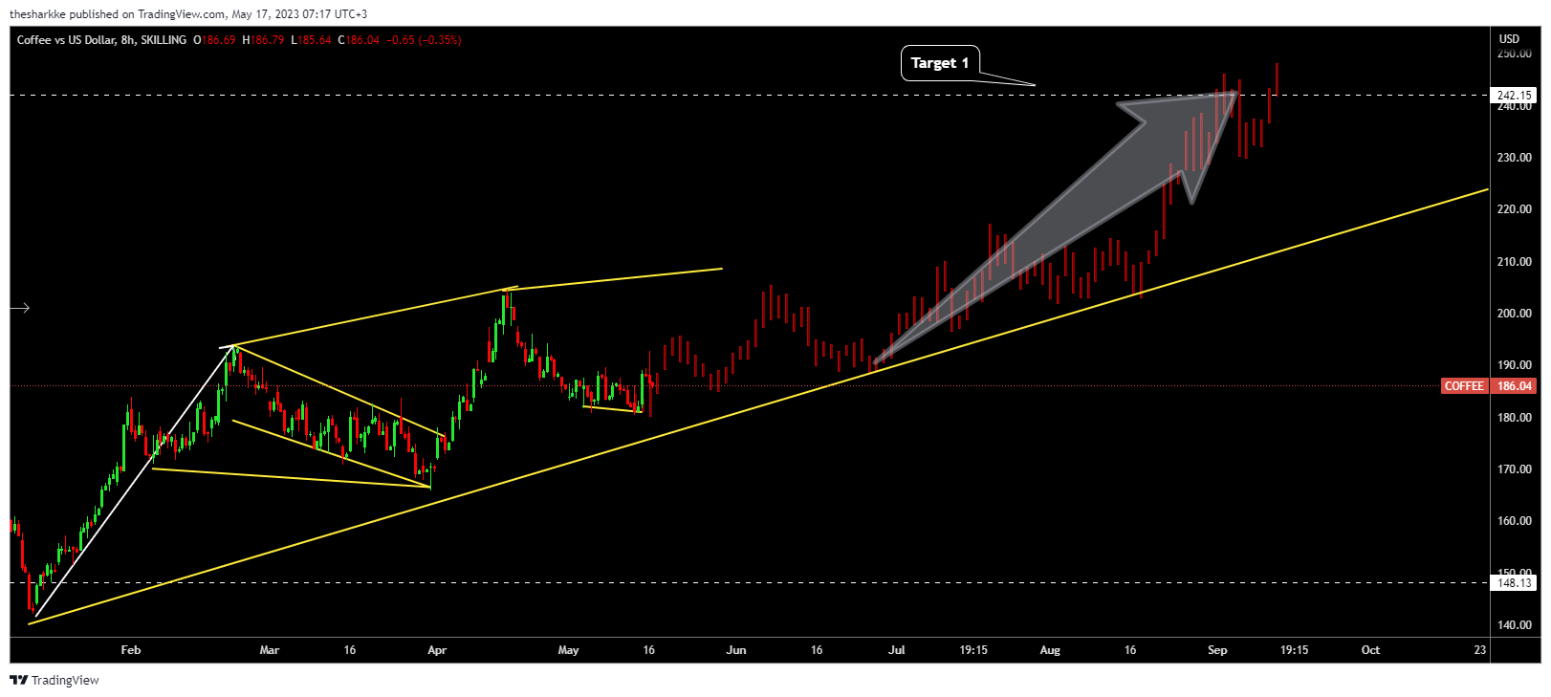Click the 148.13 price level tag
Image resolution: width=1551 pixels, height=697 pixels.
[1515, 582]
